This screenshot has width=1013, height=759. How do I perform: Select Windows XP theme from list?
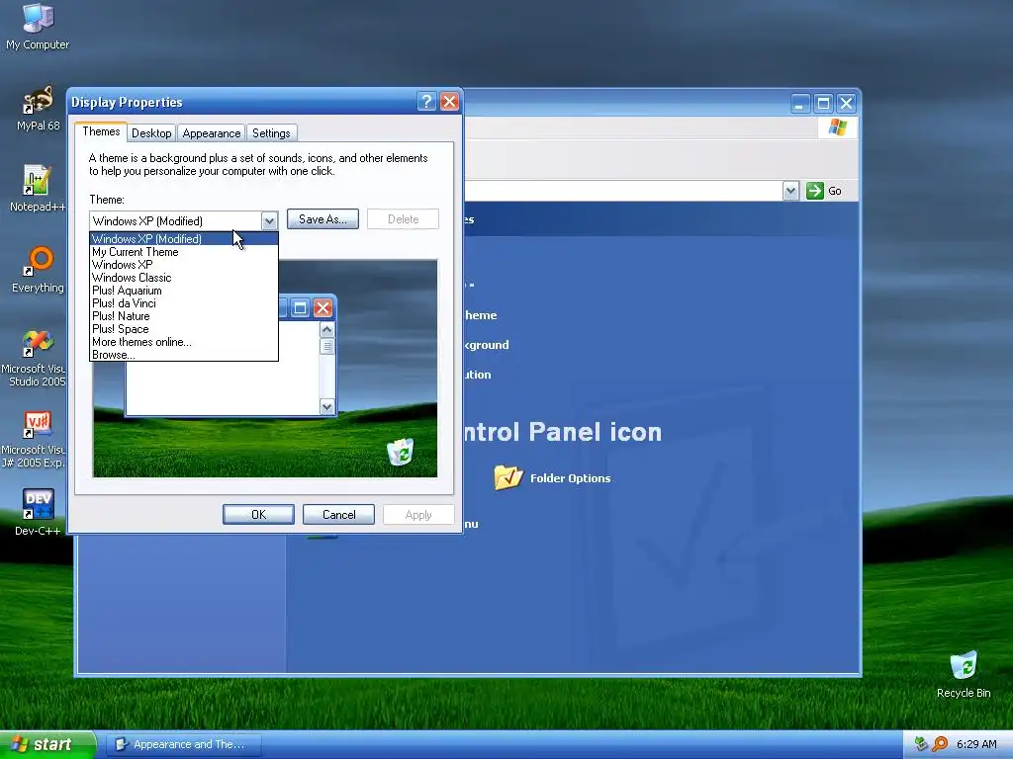point(184,265)
